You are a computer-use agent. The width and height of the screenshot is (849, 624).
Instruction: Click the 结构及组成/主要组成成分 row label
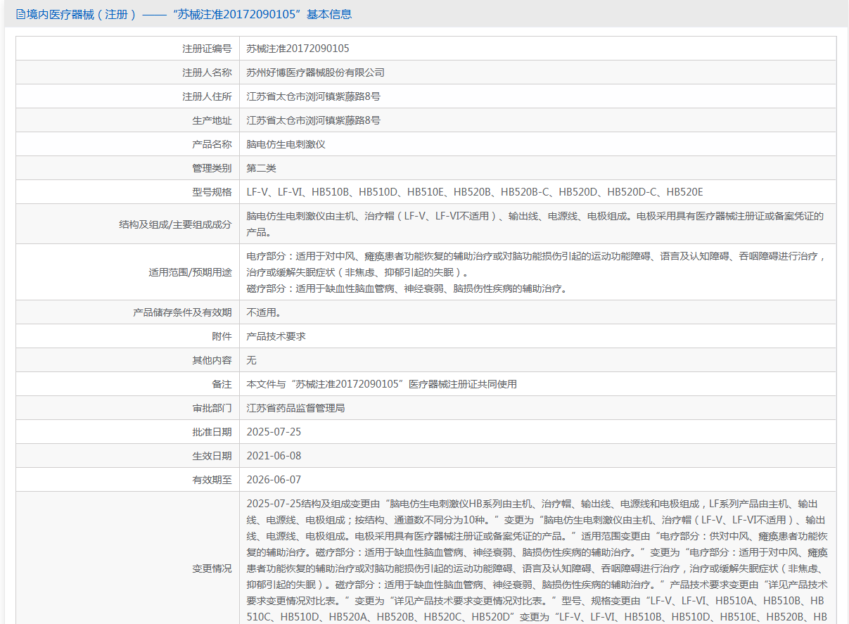pos(175,224)
